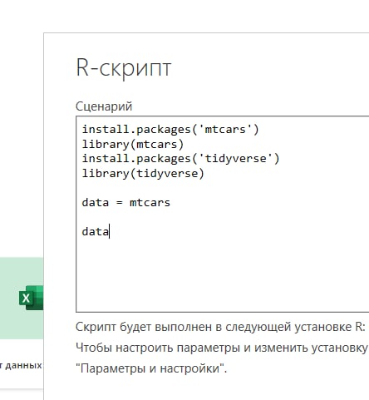
Task: Place cursor at end of final data line
Action: (109, 231)
